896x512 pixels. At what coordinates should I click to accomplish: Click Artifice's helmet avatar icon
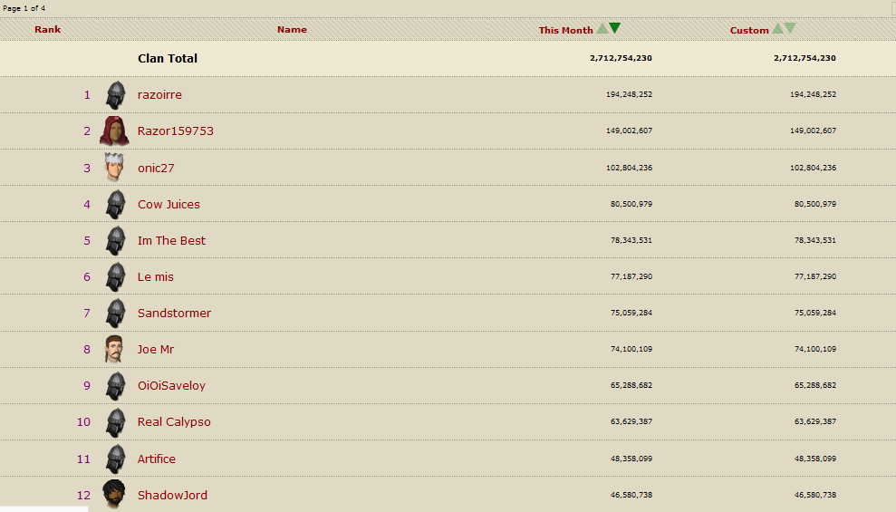[115, 459]
